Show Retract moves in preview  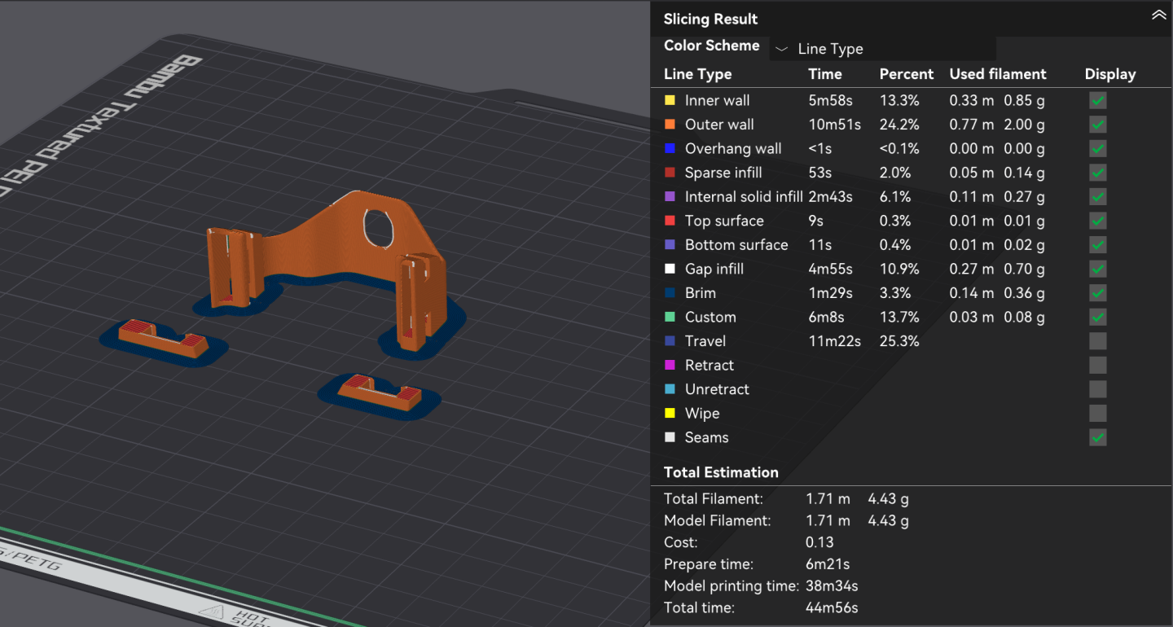click(1098, 365)
